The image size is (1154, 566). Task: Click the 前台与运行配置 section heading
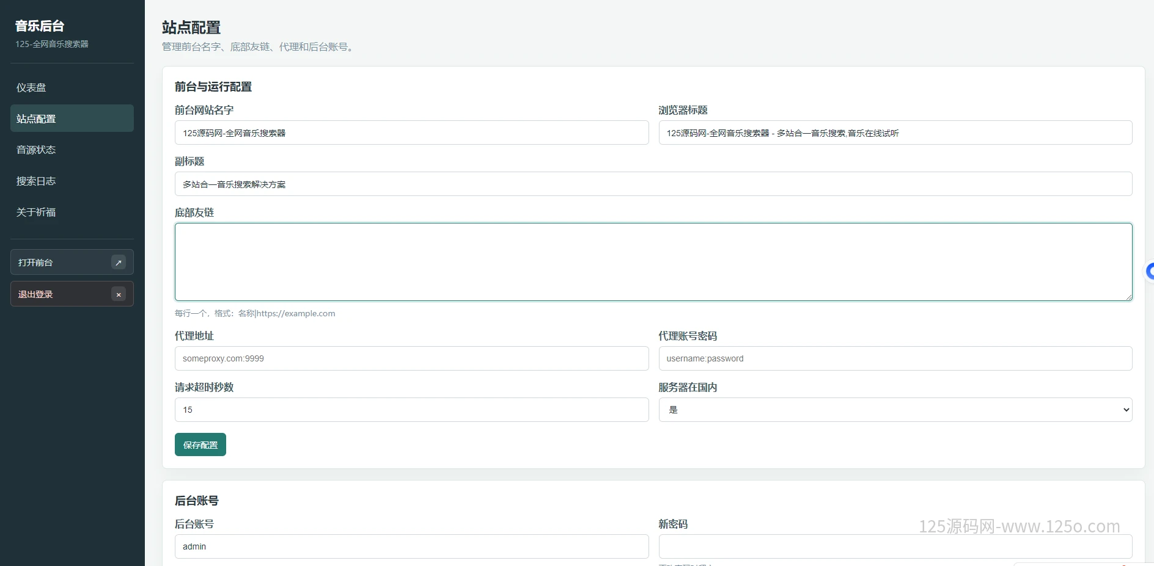(x=213, y=87)
